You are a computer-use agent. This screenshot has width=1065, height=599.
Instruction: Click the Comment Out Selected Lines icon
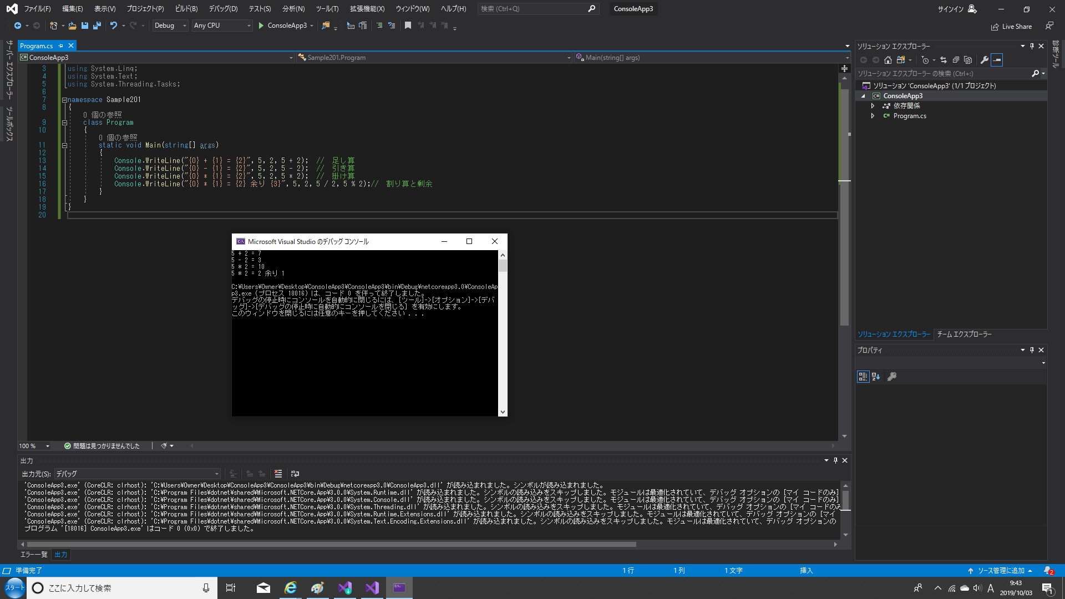pos(379,26)
